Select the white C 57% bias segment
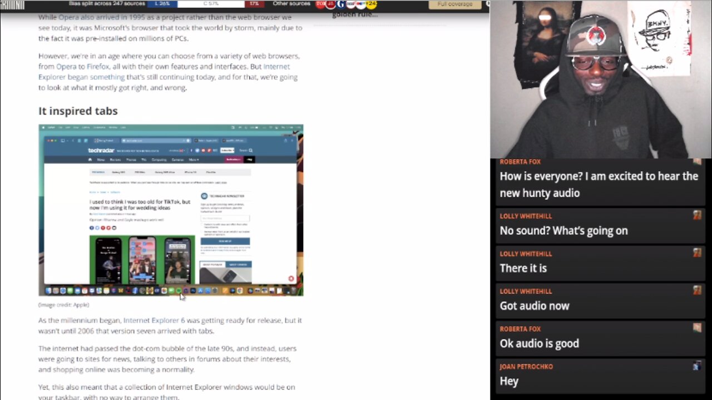 tap(211, 4)
